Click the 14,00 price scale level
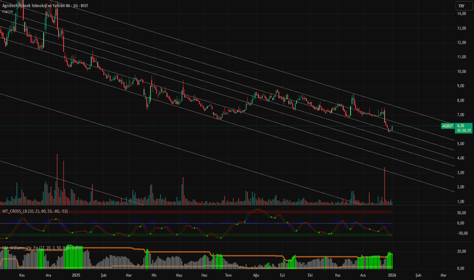This screenshot has height=280, width=474. [x=462, y=14]
